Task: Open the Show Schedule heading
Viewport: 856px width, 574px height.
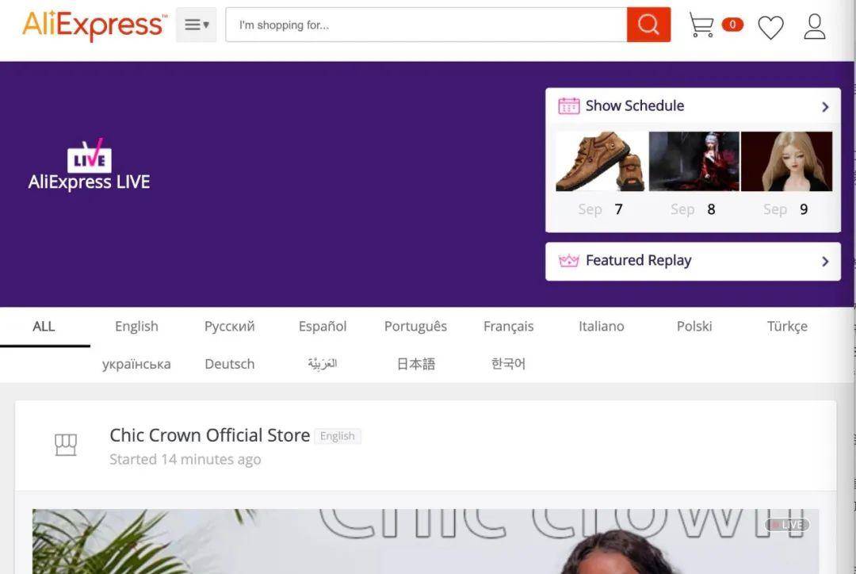Action: 634,105
